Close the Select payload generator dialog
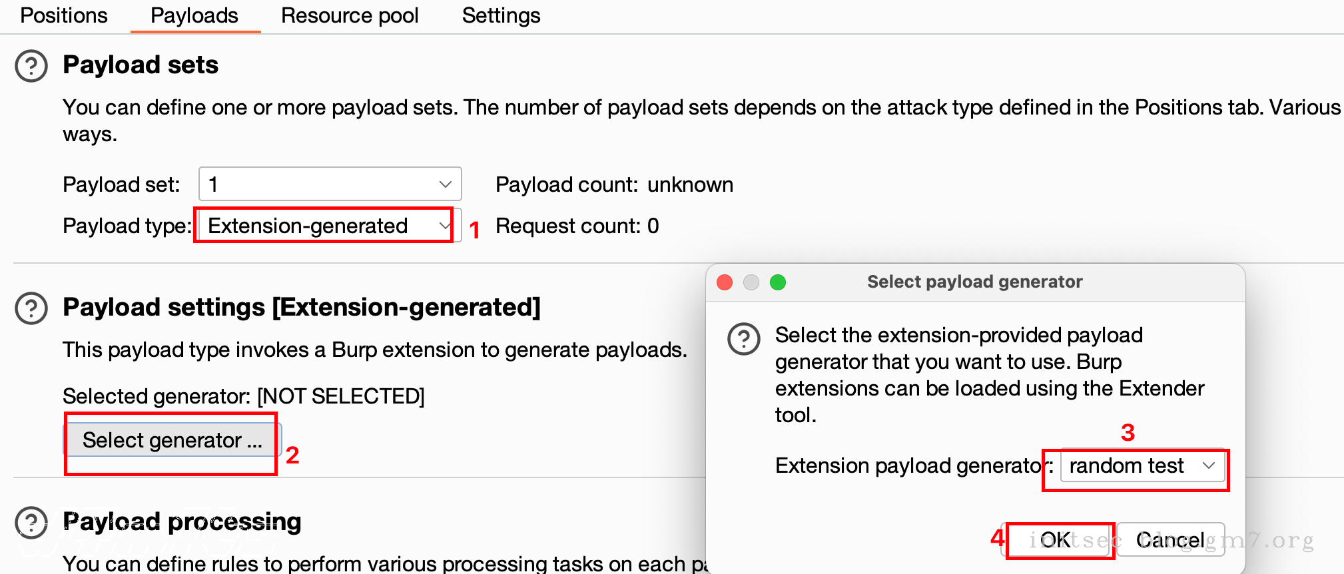 [725, 282]
